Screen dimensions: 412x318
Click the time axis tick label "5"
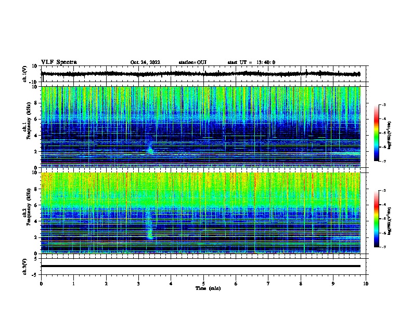203,284
